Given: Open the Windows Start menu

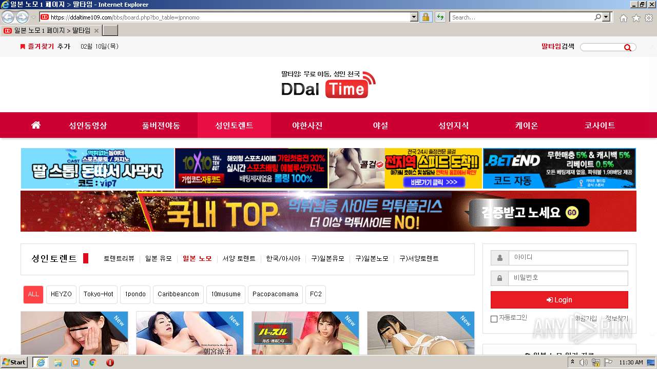Looking at the screenshot, I should (14, 362).
